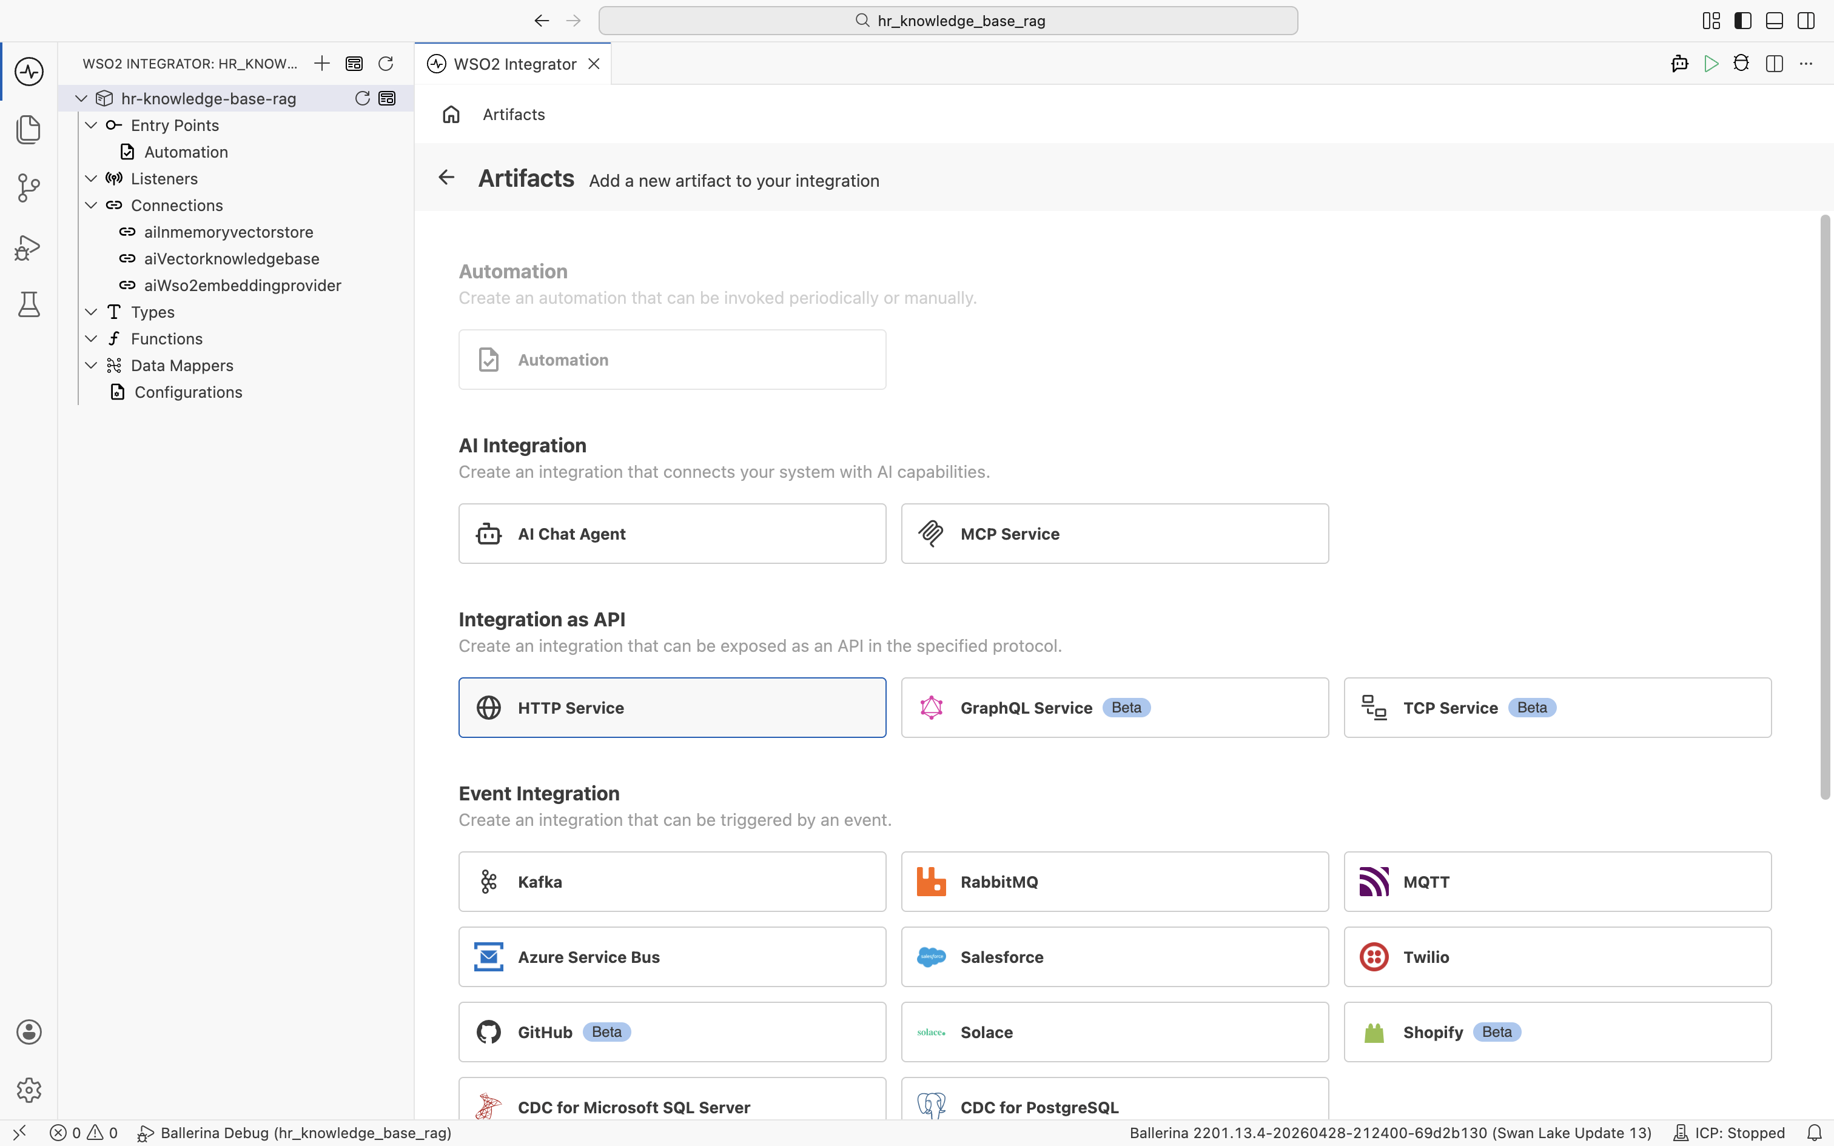Open the Accounts menu icon
The height and width of the screenshot is (1146, 1834).
pyautogui.click(x=29, y=1031)
